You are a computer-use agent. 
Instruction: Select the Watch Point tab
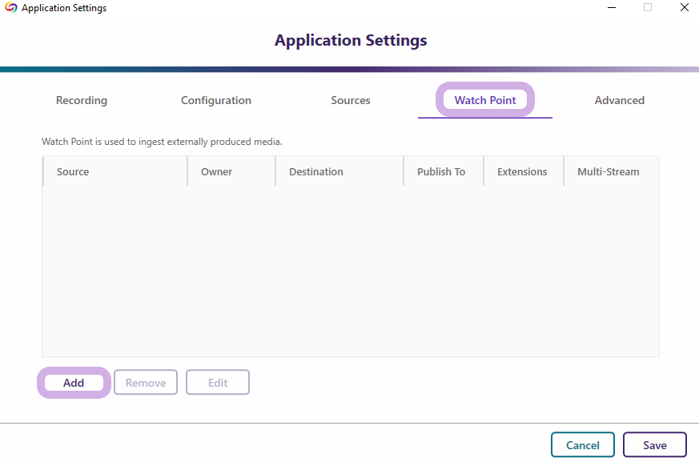pos(485,100)
